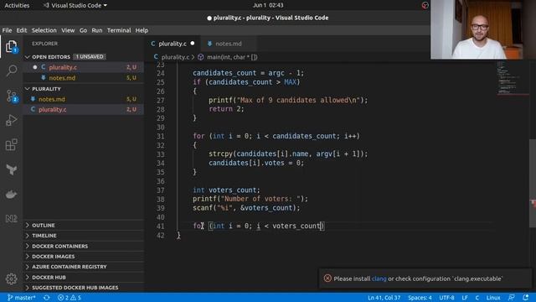This screenshot has height=302, width=536.
Task: Open the Explorer view in activity bar
Action: point(11,47)
